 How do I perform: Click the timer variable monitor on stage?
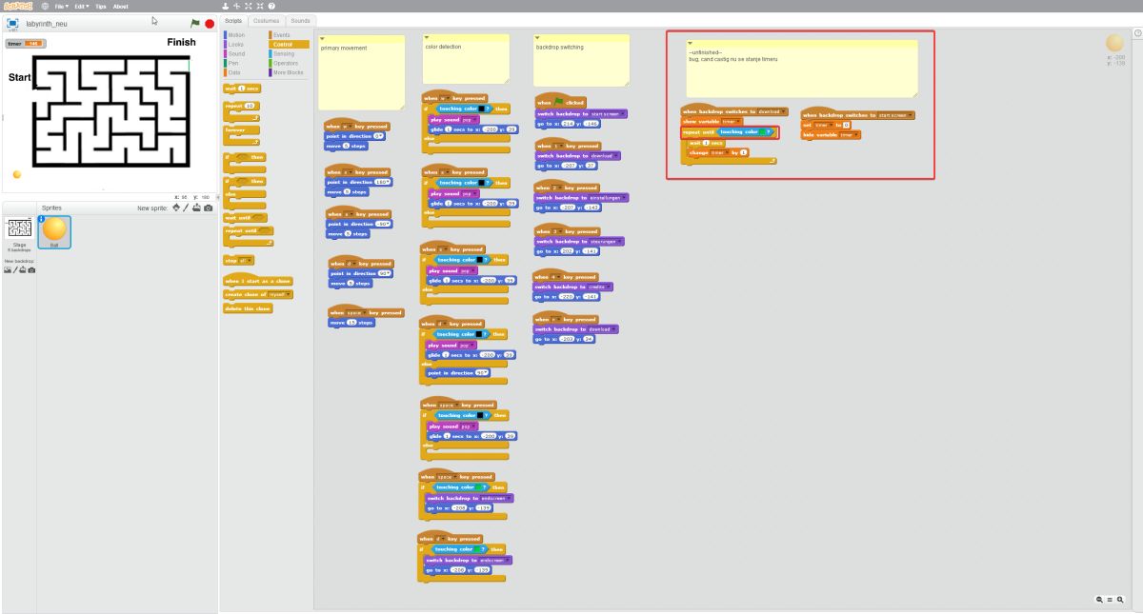coord(25,43)
